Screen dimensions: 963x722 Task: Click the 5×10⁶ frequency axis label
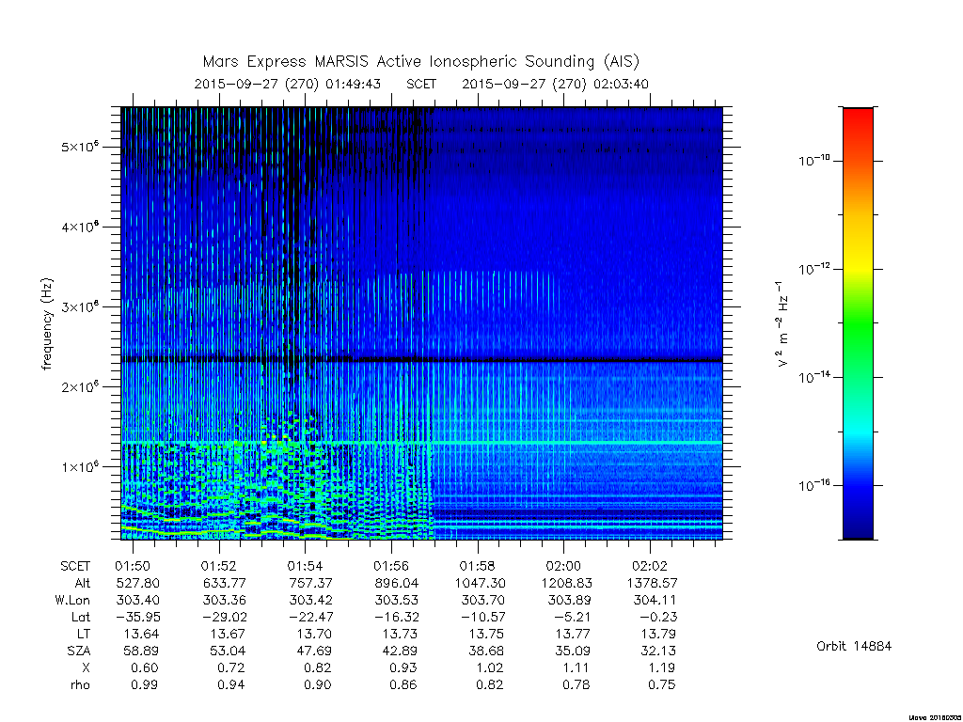point(80,146)
